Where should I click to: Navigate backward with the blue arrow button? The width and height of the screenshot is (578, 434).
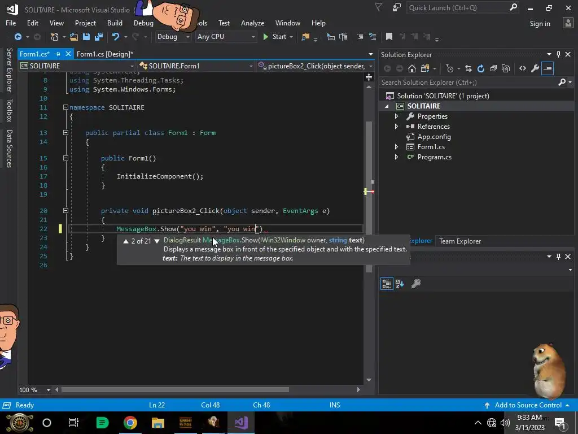17,37
